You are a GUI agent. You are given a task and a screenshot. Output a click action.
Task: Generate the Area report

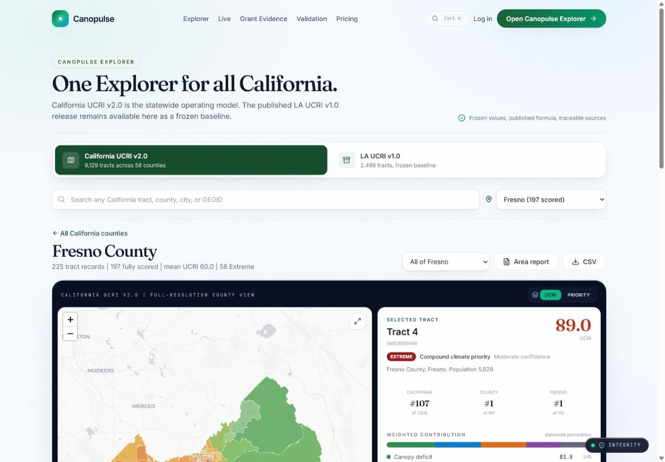pos(526,262)
